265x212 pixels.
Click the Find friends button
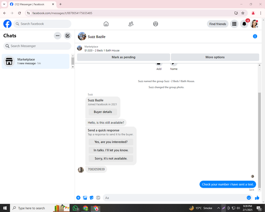(x=218, y=24)
